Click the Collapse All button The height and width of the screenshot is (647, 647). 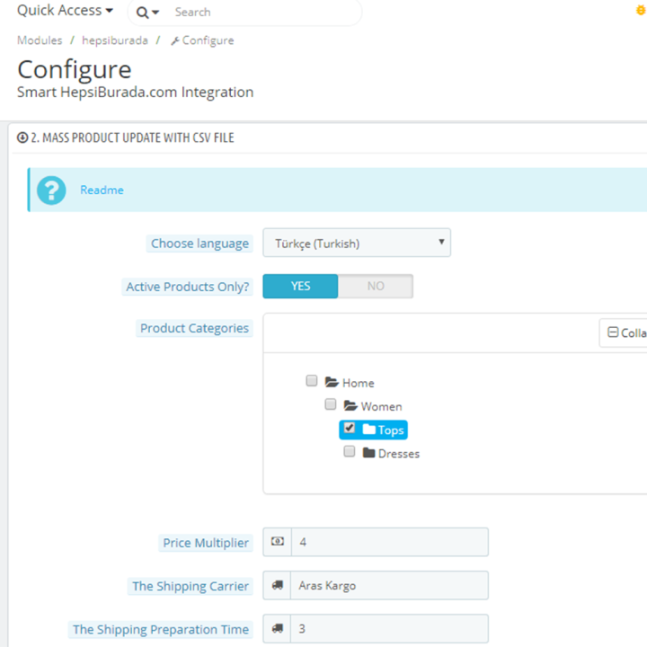(x=623, y=332)
